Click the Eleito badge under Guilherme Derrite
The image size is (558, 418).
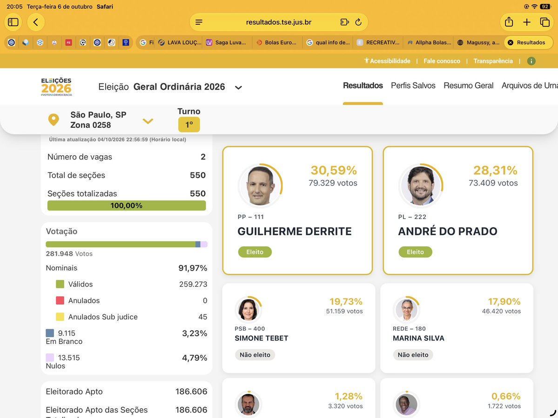[255, 252]
